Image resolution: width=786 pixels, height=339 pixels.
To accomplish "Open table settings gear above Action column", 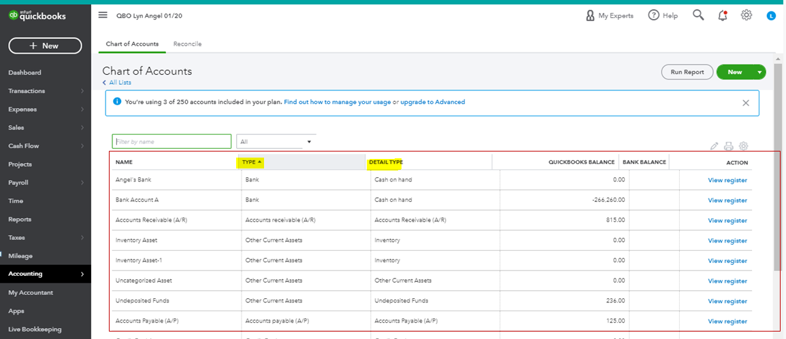I will click(744, 146).
